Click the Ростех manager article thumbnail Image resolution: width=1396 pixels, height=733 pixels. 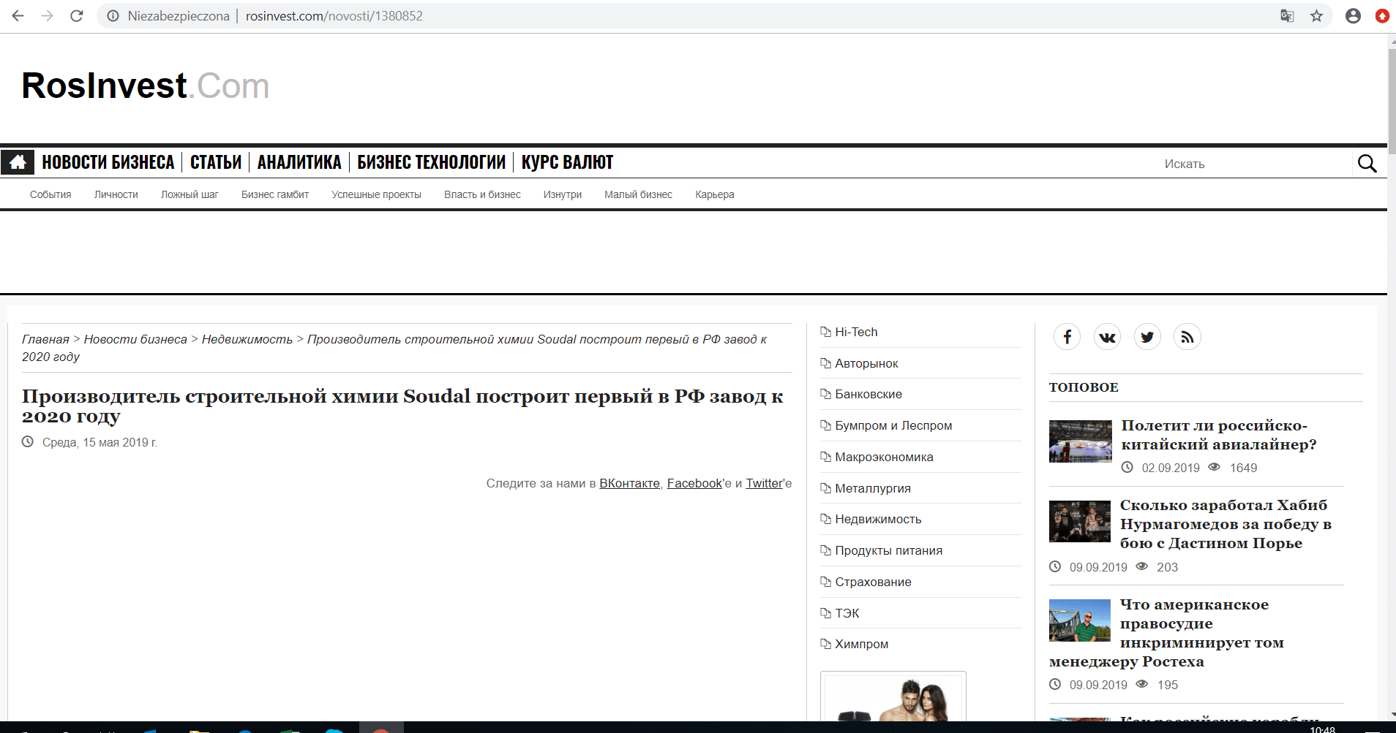(1080, 620)
